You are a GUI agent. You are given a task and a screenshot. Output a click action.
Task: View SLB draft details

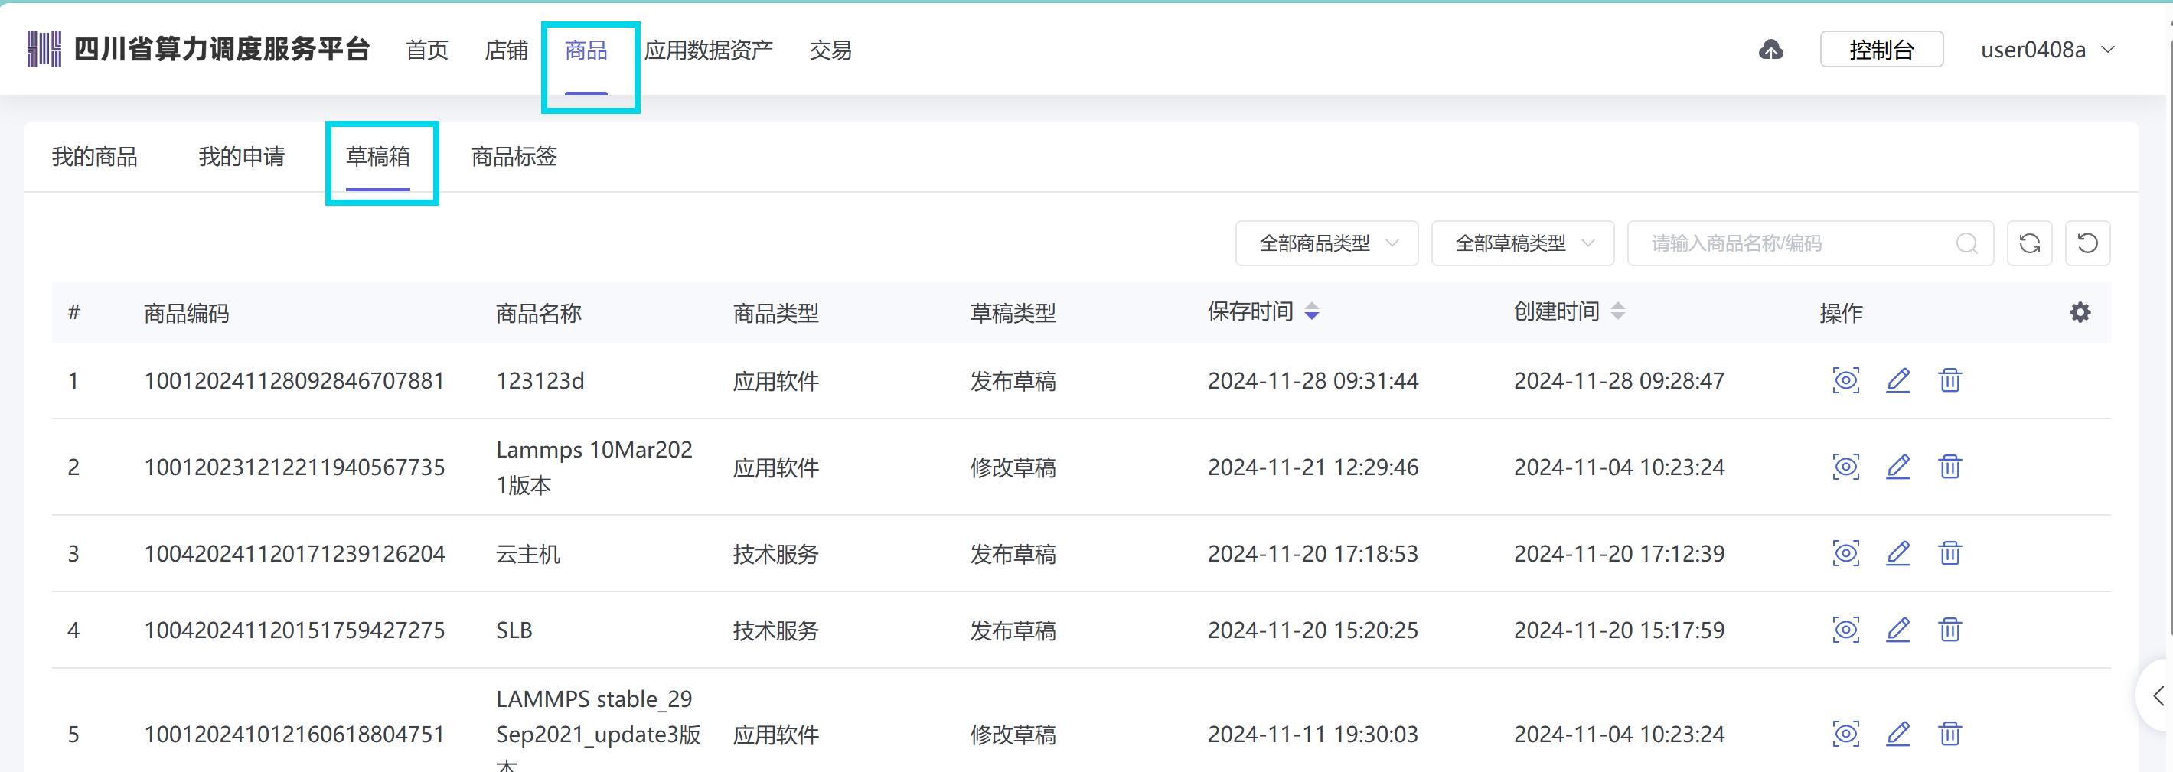1845,630
